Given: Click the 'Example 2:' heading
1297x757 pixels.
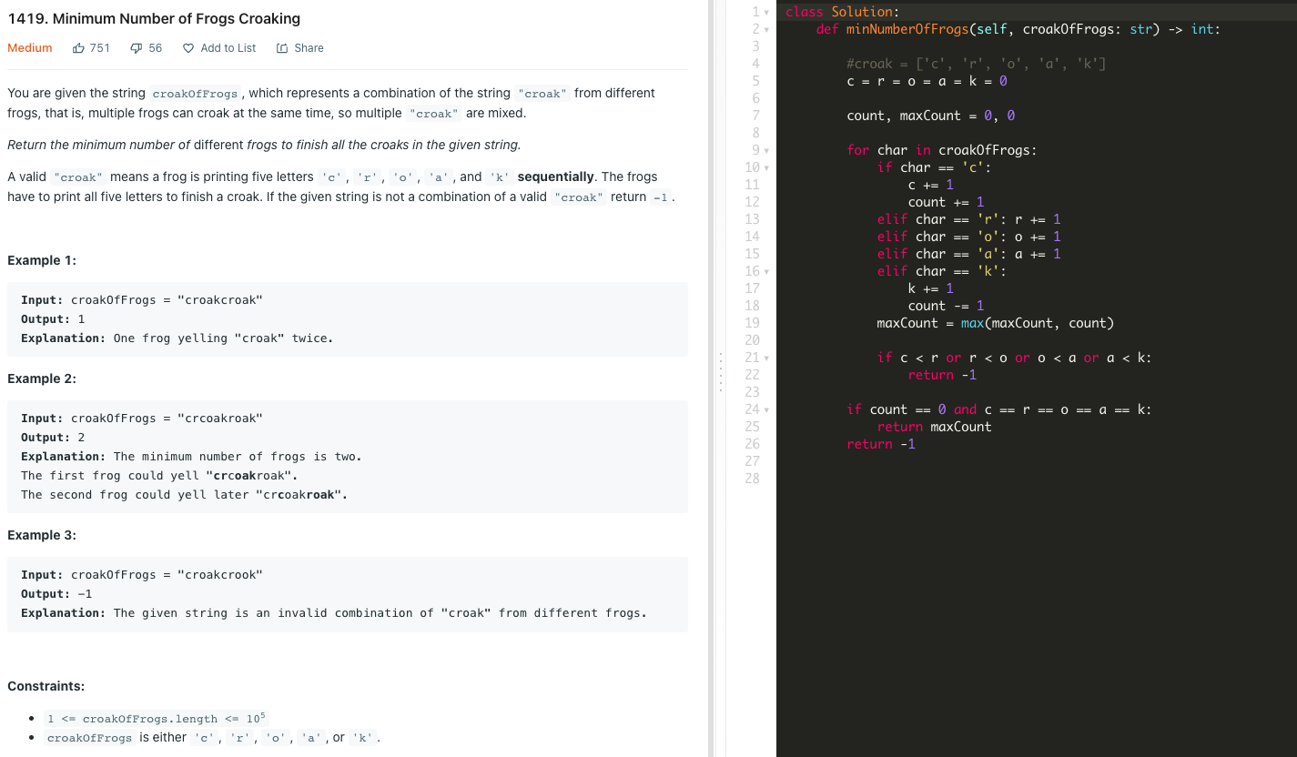Looking at the screenshot, I should coord(42,378).
